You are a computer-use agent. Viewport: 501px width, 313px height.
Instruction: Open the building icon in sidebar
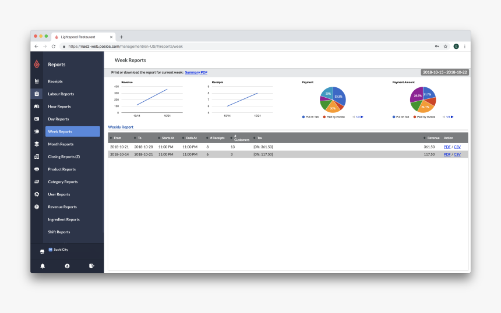coord(37,106)
